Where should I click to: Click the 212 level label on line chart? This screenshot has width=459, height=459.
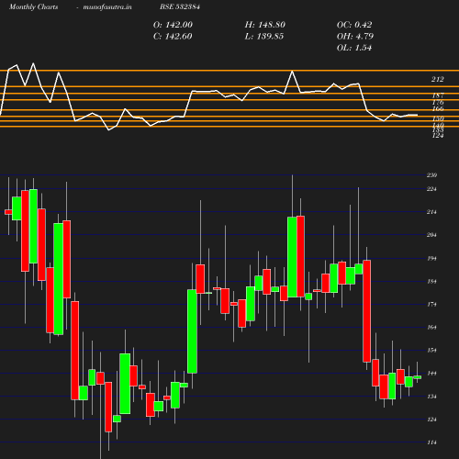(x=438, y=79)
